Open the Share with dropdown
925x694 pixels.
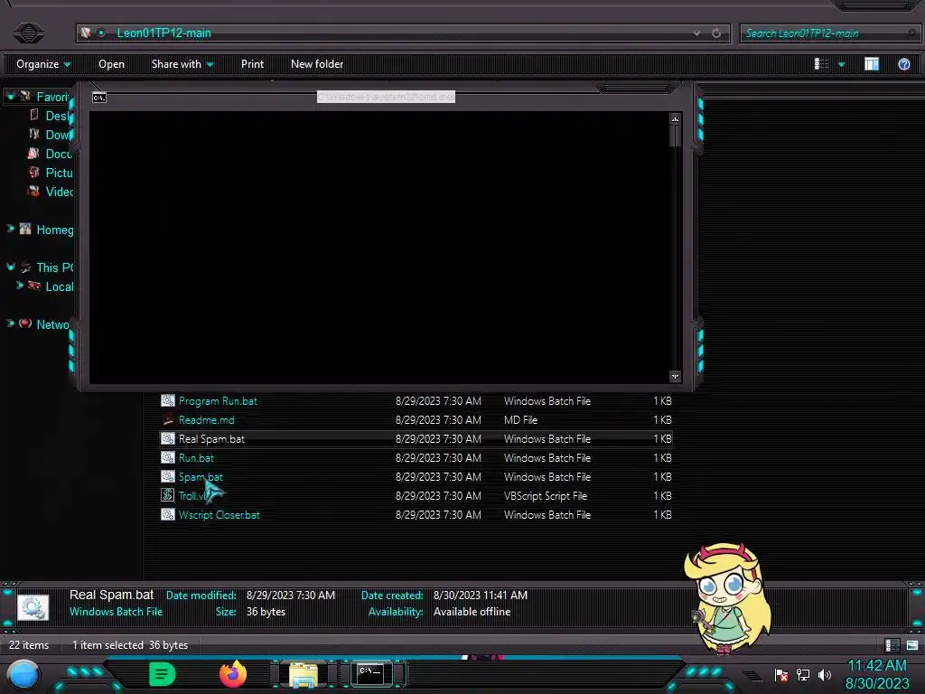[x=182, y=64]
